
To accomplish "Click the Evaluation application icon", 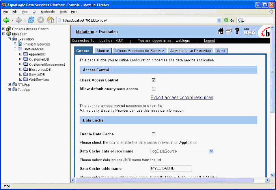I will coord(14,39).
